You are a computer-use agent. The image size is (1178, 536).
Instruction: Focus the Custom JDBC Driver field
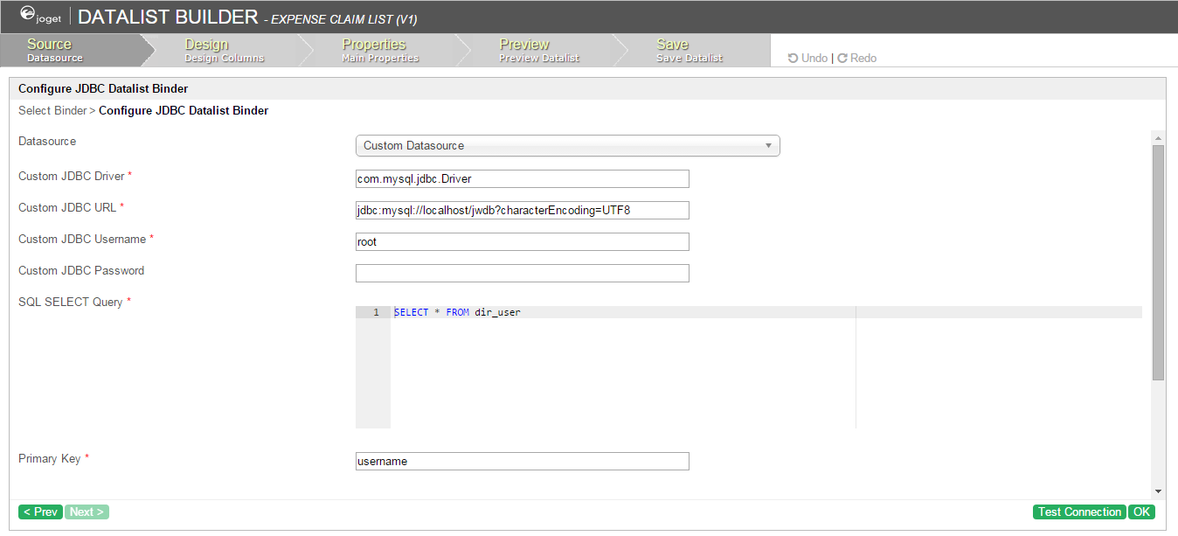[522, 179]
